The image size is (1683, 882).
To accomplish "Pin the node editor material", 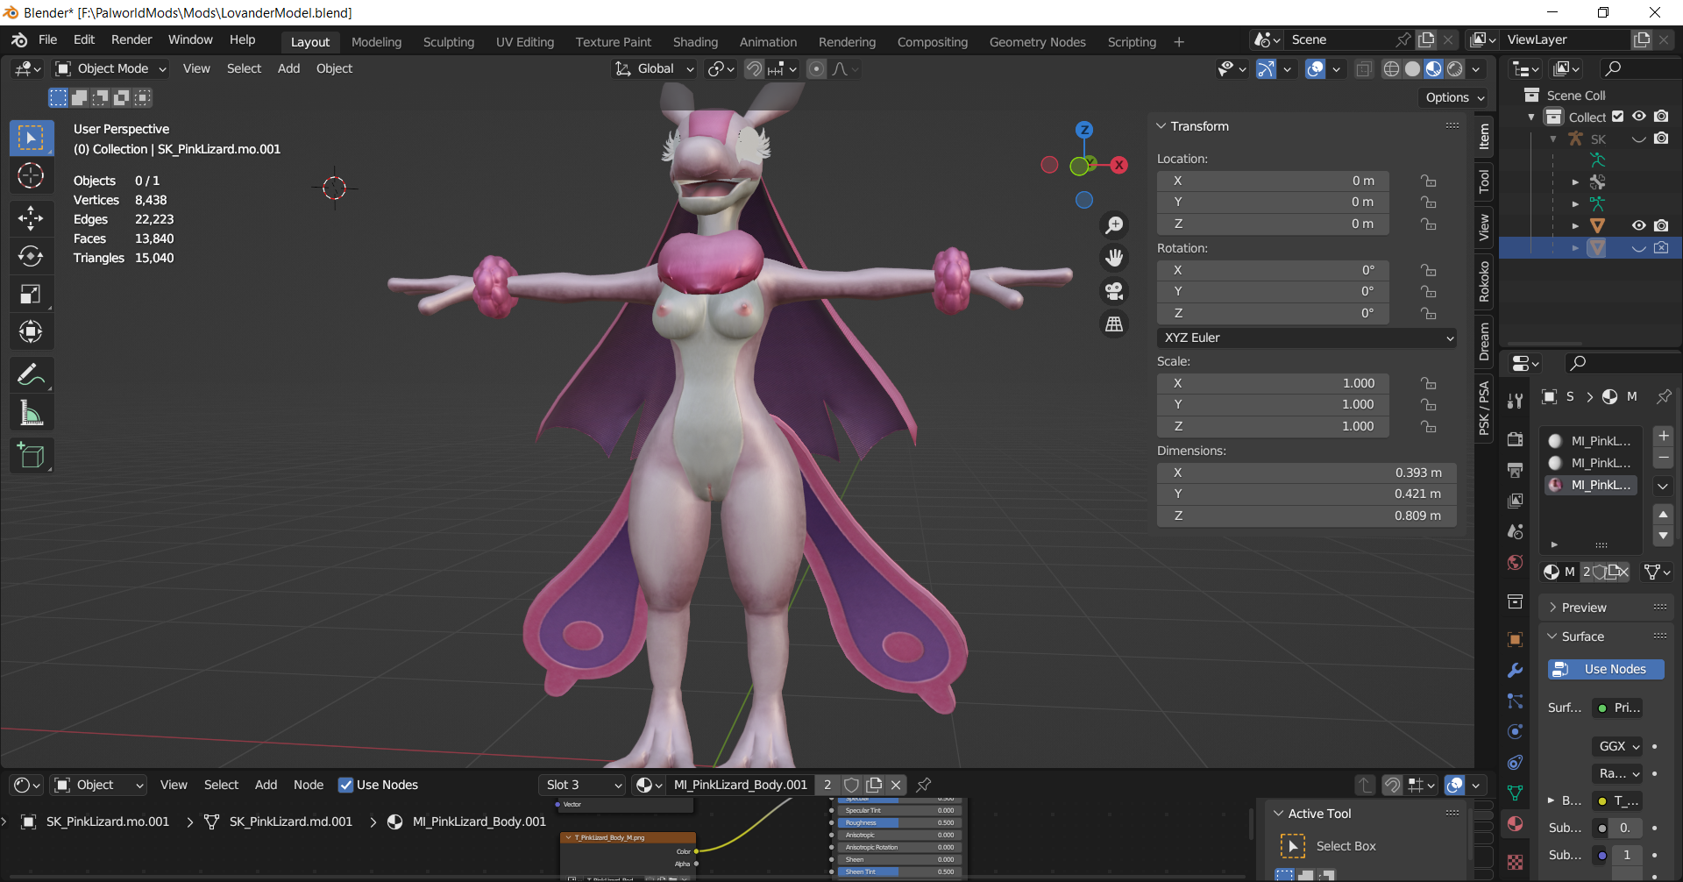I will [x=923, y=785].
